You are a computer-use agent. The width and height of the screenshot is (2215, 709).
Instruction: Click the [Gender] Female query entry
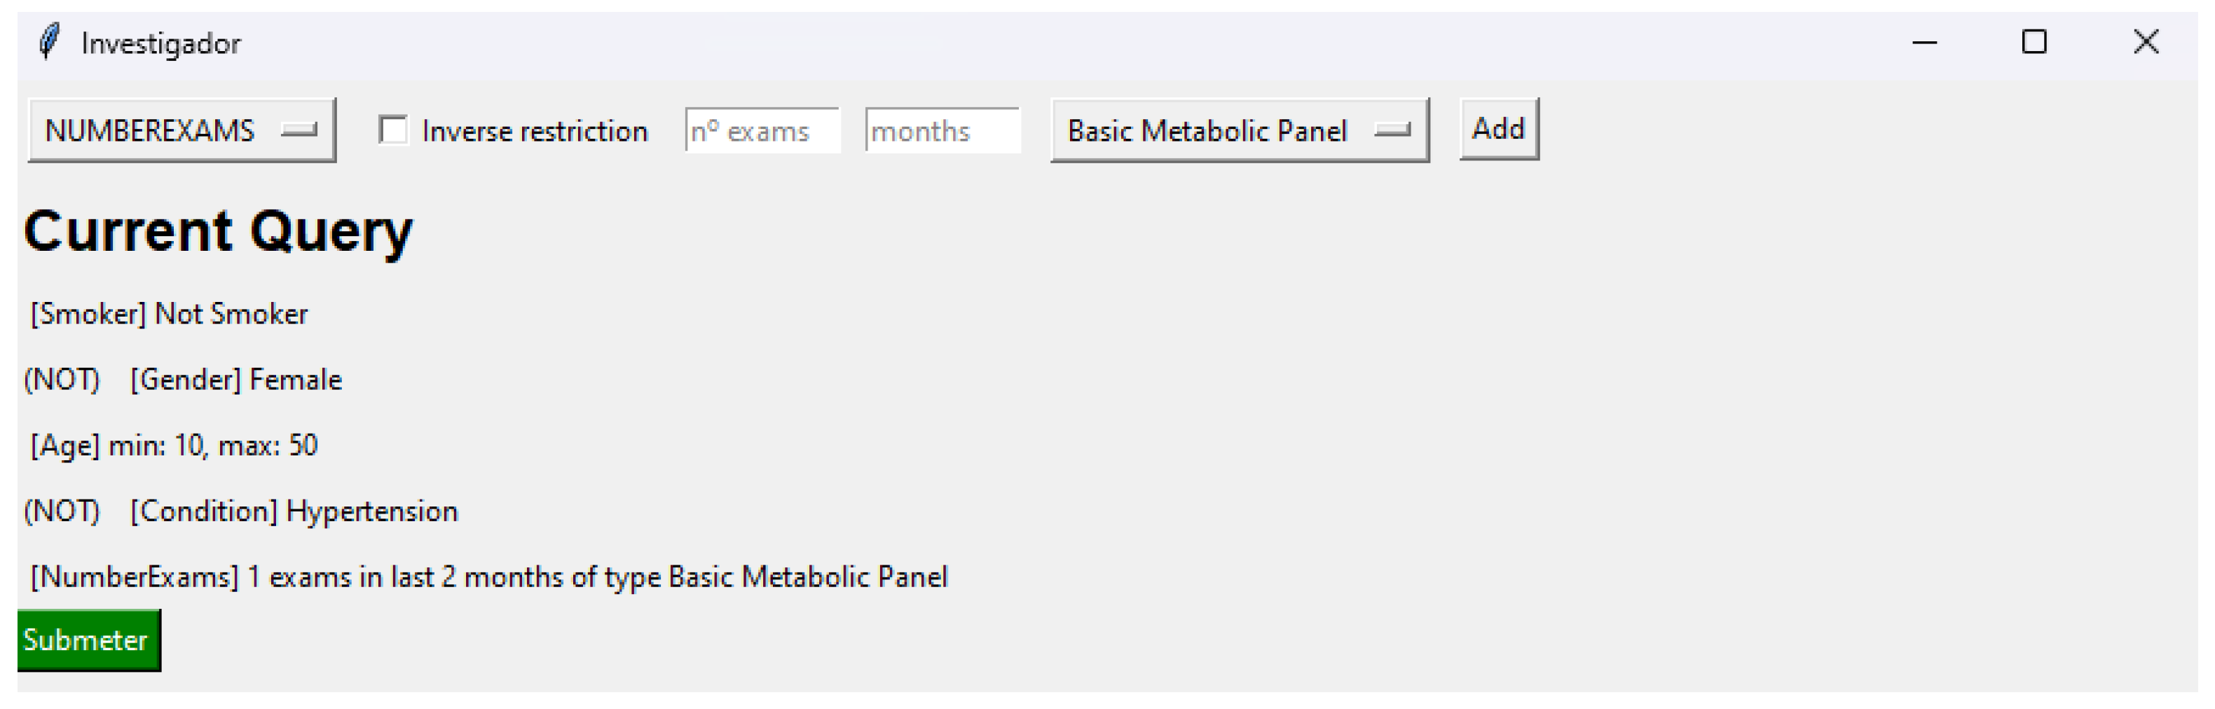point(235,380)
